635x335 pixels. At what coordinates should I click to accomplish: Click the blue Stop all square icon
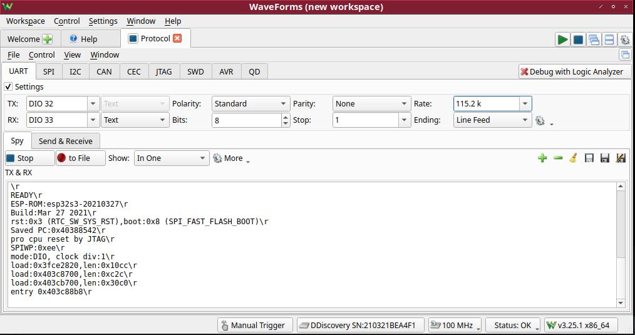click(578, 39)
